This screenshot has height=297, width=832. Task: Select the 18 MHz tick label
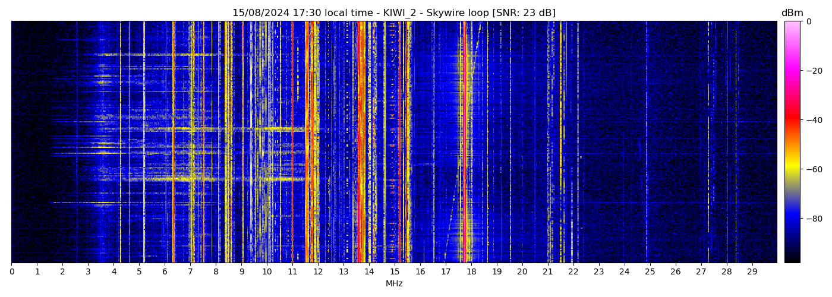point(471,272)
